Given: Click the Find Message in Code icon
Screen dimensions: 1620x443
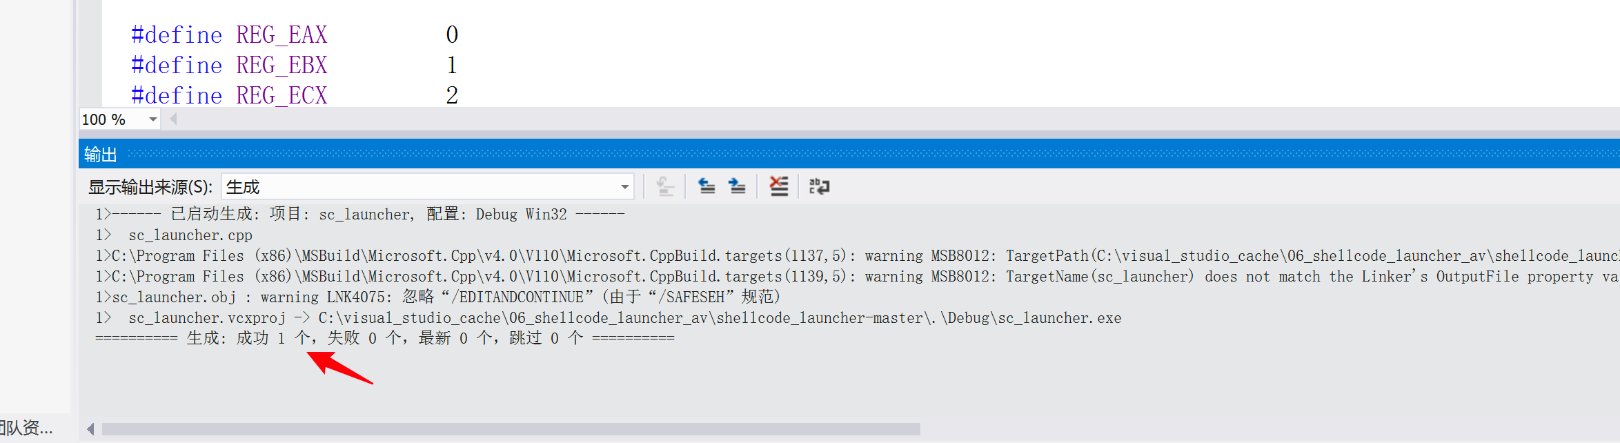Looking at the screenshot, I should [665, 186].
